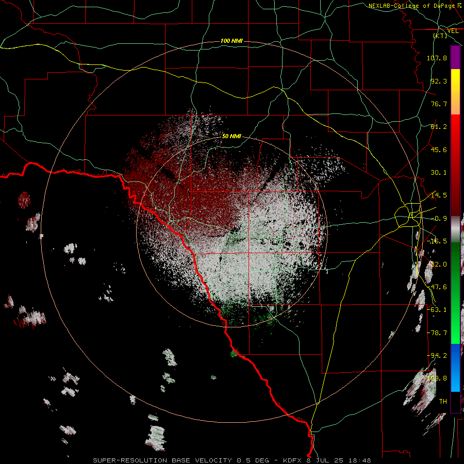Click the Super-Resolution Base Velocity caption
Screen dimensions: 464x464
[x=231, y=460]
